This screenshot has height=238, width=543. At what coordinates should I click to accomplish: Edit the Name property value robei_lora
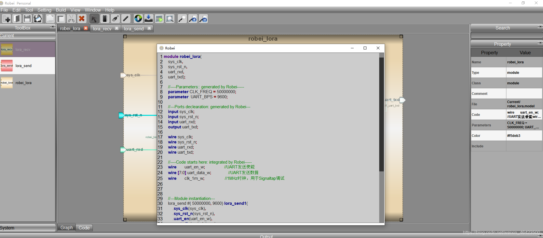[524, 62]
